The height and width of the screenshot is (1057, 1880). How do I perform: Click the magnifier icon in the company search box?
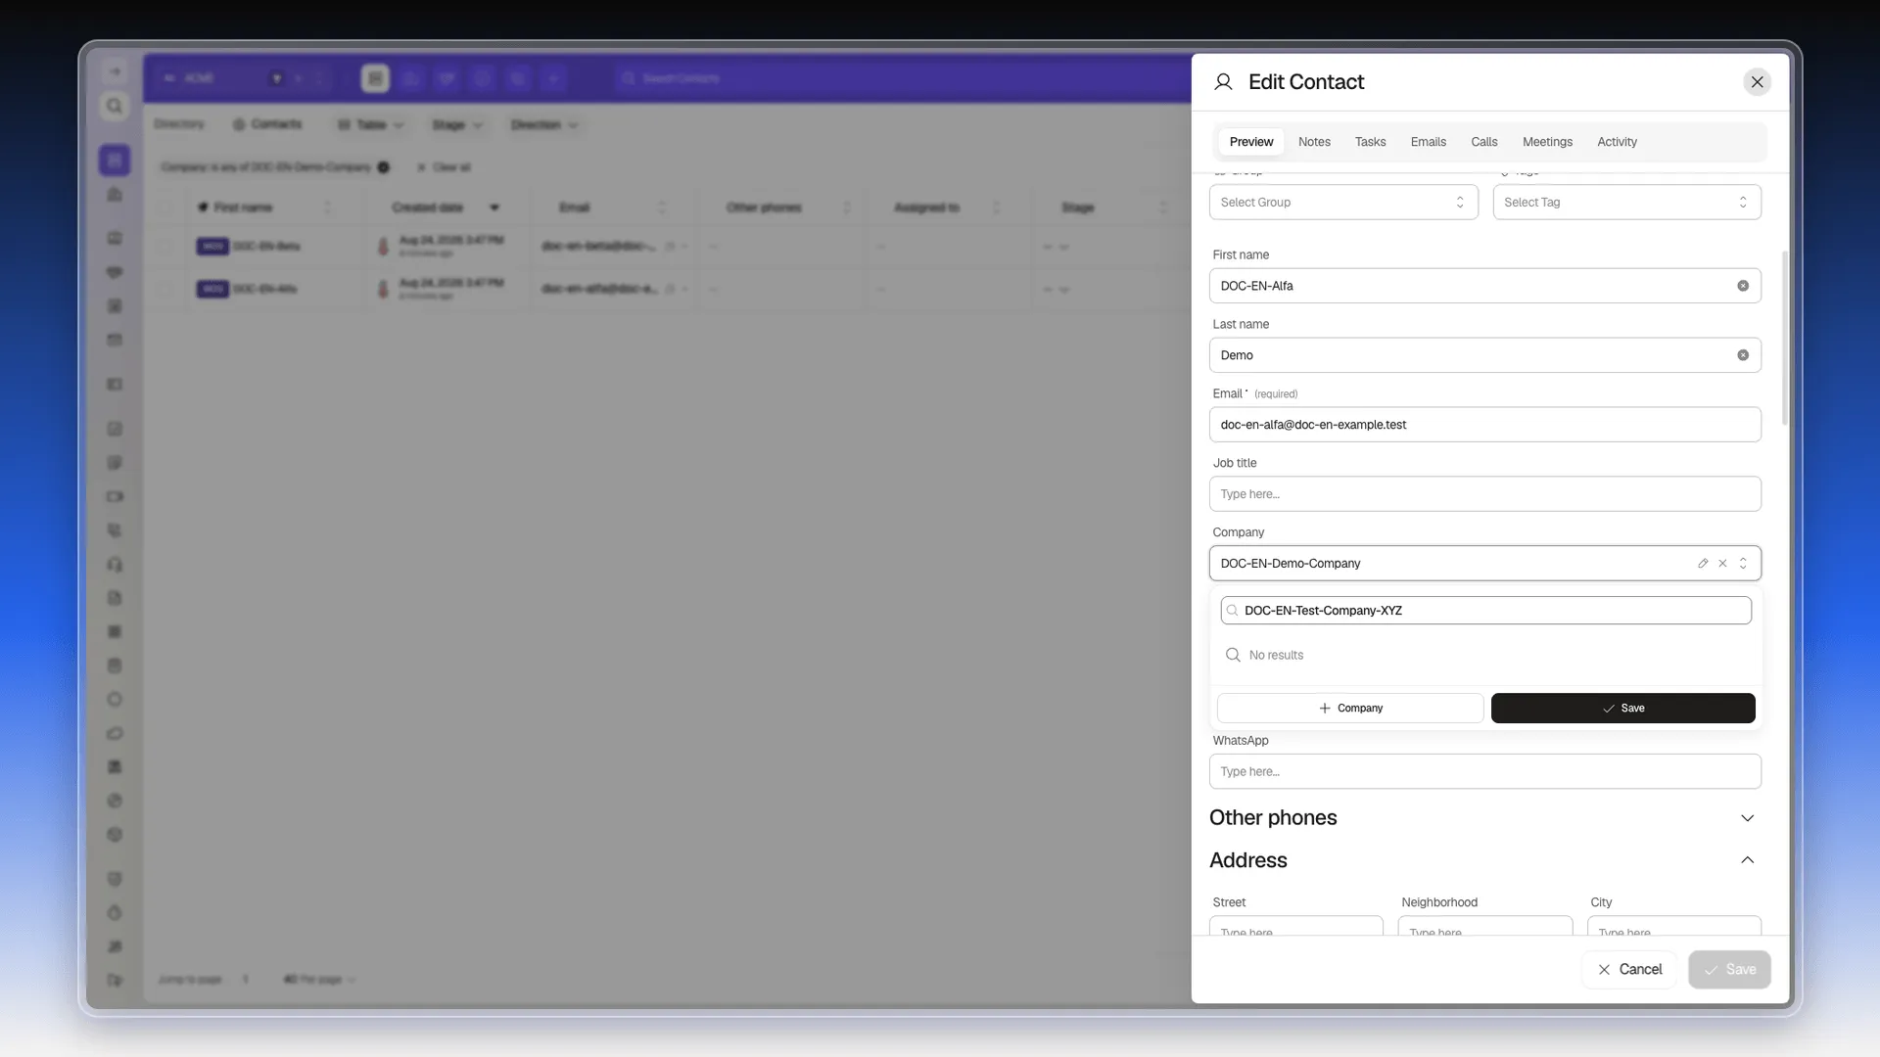[x=1233, y=611]
